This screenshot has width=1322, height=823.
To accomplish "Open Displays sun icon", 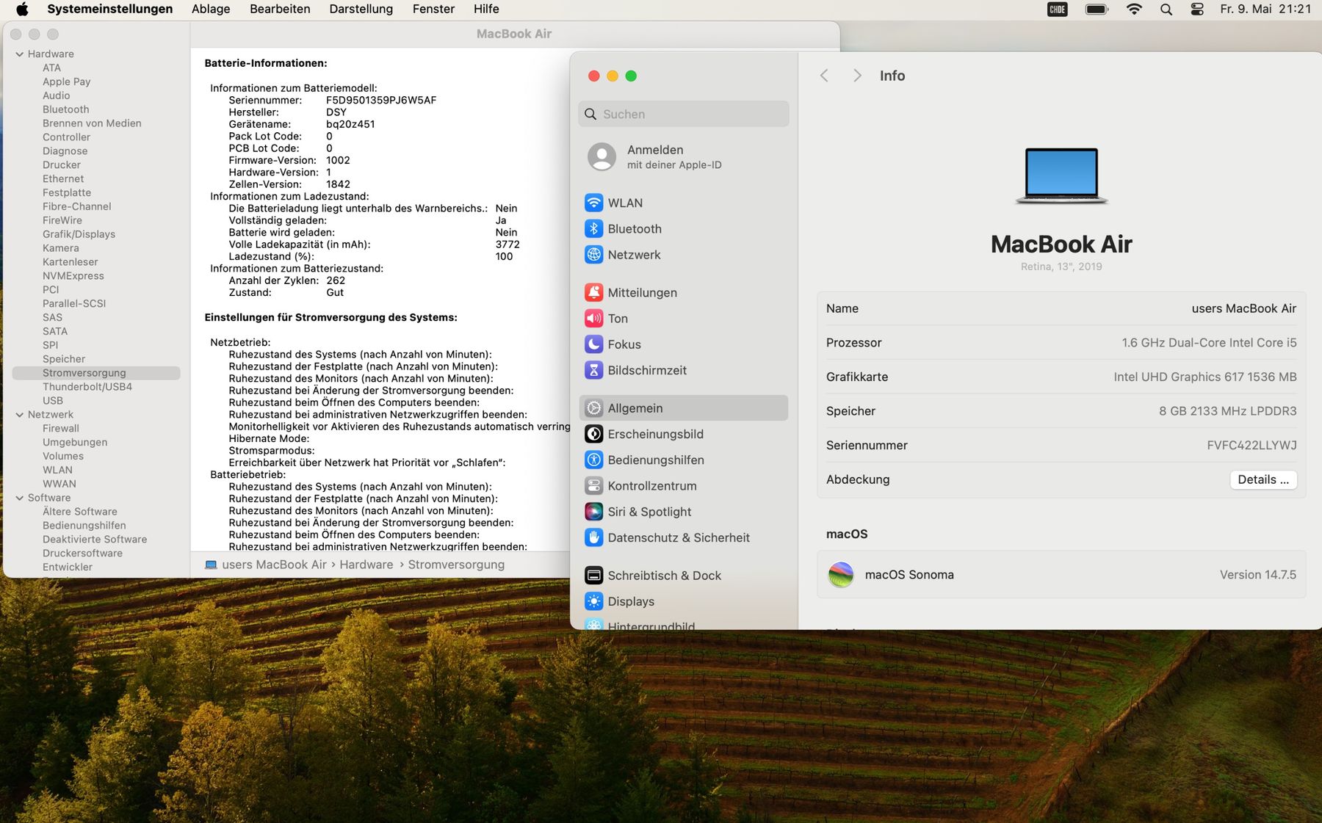I will [x=593, y=601].
